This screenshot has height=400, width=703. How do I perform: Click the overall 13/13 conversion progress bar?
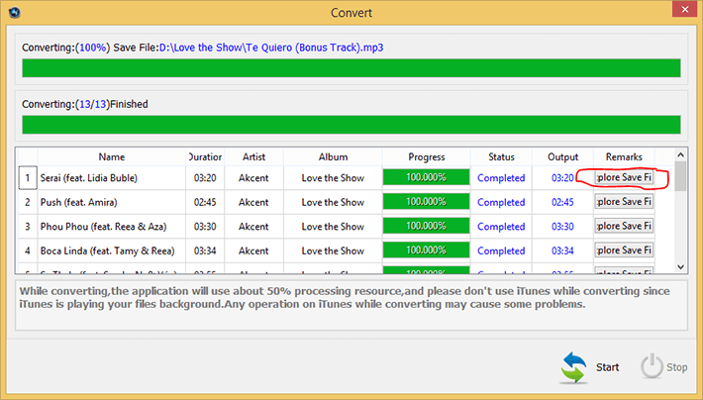tap(351, 125)
